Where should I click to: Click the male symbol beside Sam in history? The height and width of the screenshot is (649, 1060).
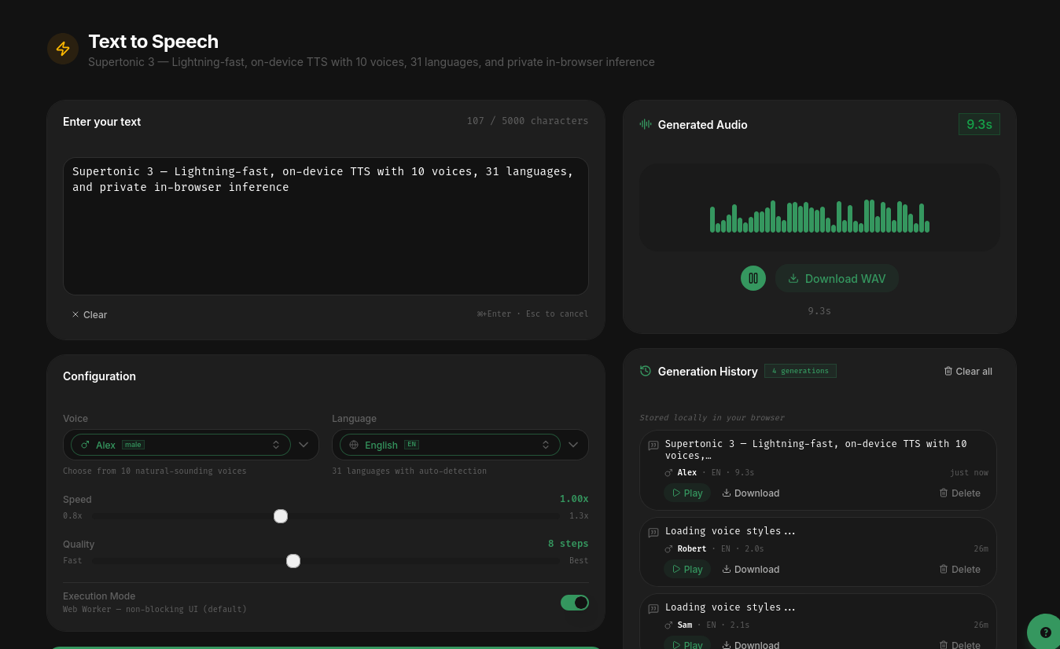[x=668, y=625]
